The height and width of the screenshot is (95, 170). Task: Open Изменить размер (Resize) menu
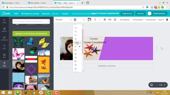click(30, 13)
